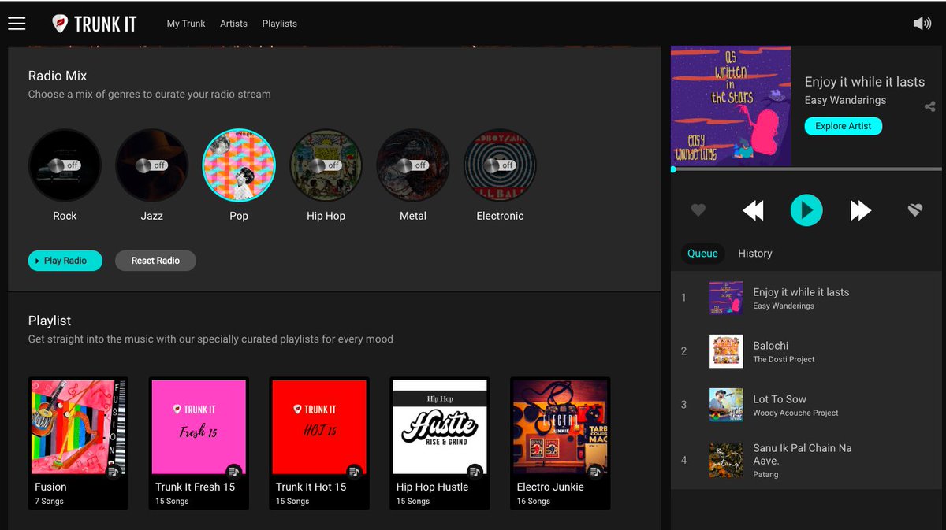Turn on Electronic genre
Image resolution: width=946 pixels, height=530 pixels.
click(500, 165)
